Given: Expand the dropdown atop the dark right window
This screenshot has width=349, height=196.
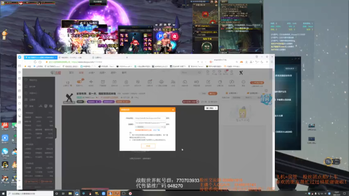Looking at the screenshot, I should tap(291, 69).
